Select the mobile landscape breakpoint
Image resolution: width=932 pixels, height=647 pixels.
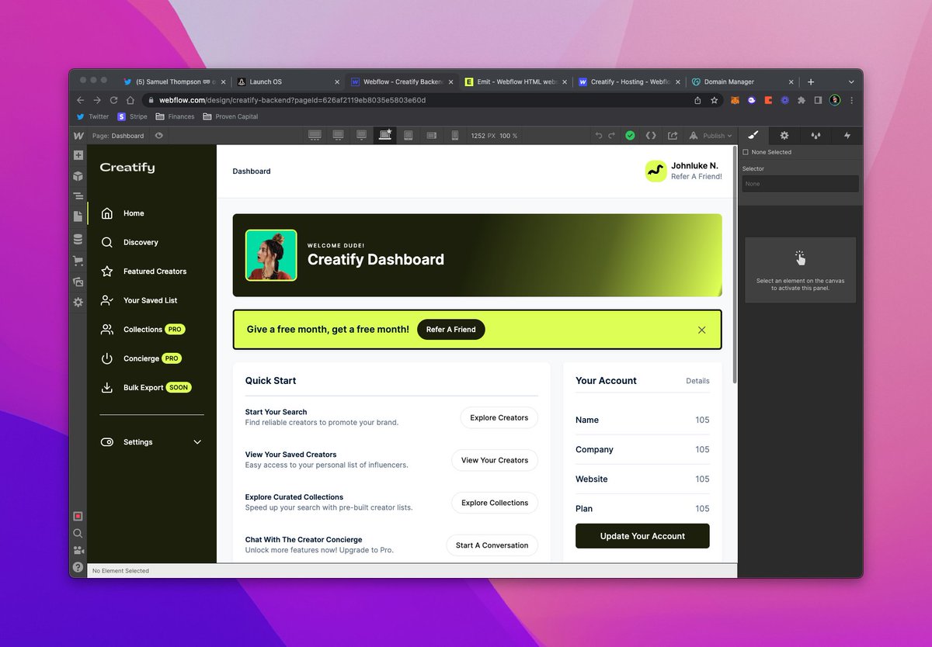[431, 136]
